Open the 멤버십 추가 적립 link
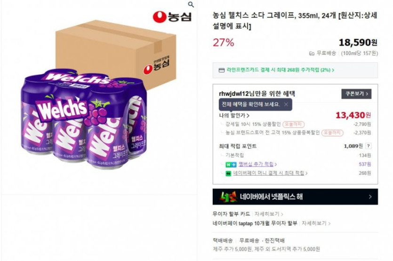The height and width of the screenshot is (261, 393). point(257,164)
